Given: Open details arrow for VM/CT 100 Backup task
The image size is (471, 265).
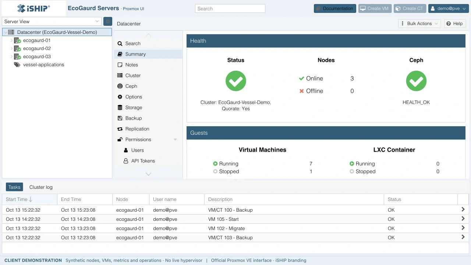Looking at the screenshot, I should [x=463, y=209].
